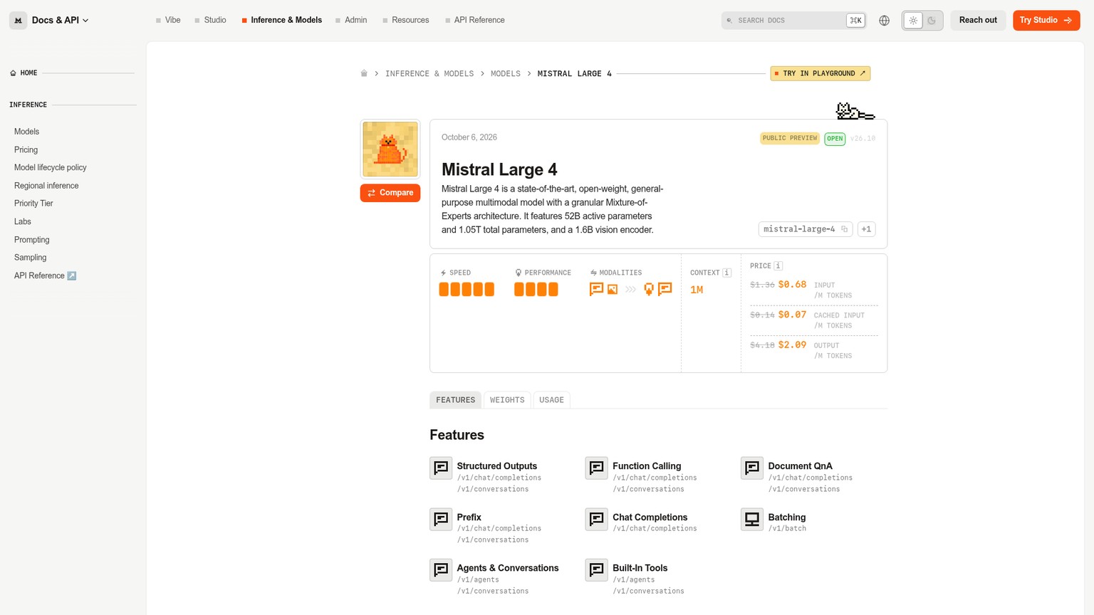Click the pixel cat mascot image
Image resolution: width=1094 pixels, height=615 pixels.
point(855,111)
